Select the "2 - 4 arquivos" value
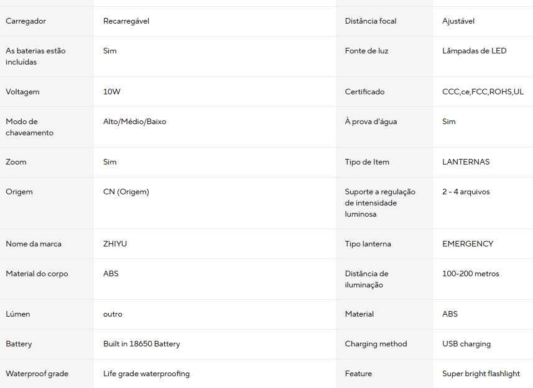 click(466, 192)
